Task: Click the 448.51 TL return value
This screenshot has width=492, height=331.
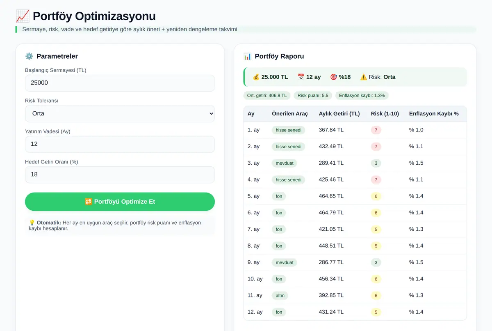Action: 331,246
